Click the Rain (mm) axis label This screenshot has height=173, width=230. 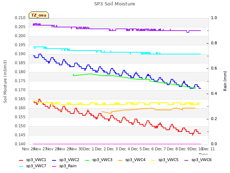pyautogui.click(x=225, y=81)
